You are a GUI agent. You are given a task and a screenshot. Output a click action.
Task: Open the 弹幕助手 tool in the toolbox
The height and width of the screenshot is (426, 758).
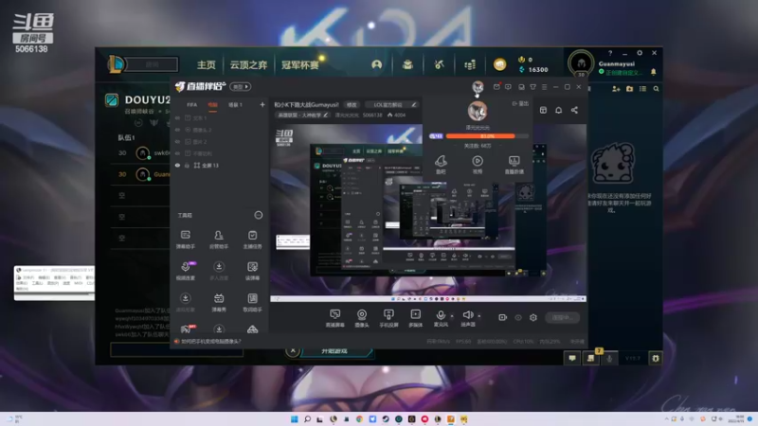point(185,240)
